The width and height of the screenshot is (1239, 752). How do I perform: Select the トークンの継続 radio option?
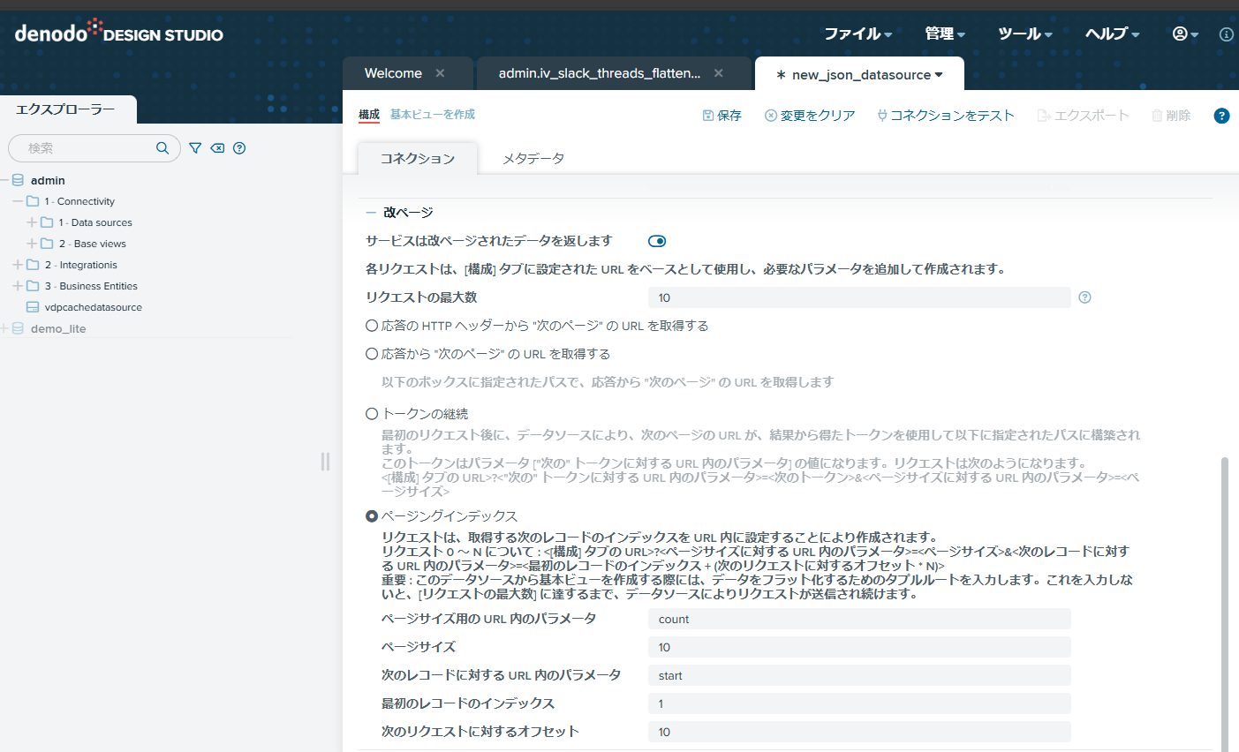coord(371,413)
